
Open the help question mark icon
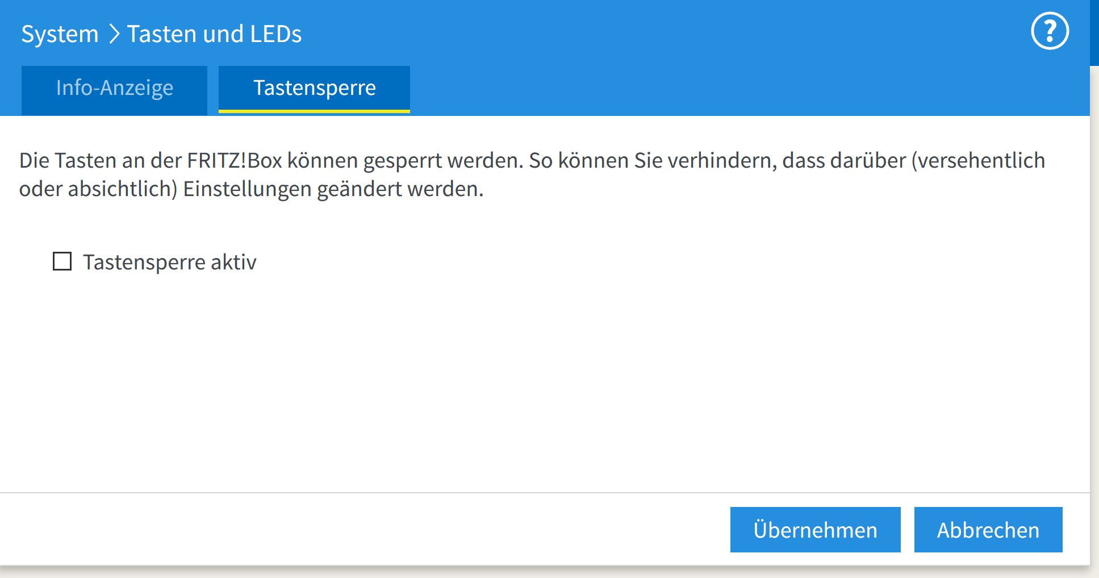(1050, 31)
